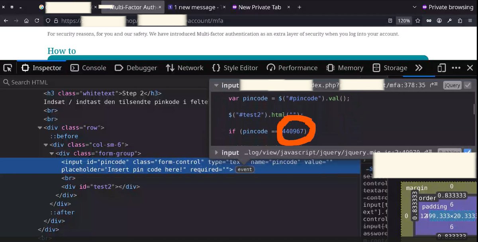Screen dimensions: 478x242
Task: Click the jQuery badge in listener popup
Action: pyautogui.click(x=452, y=85)
